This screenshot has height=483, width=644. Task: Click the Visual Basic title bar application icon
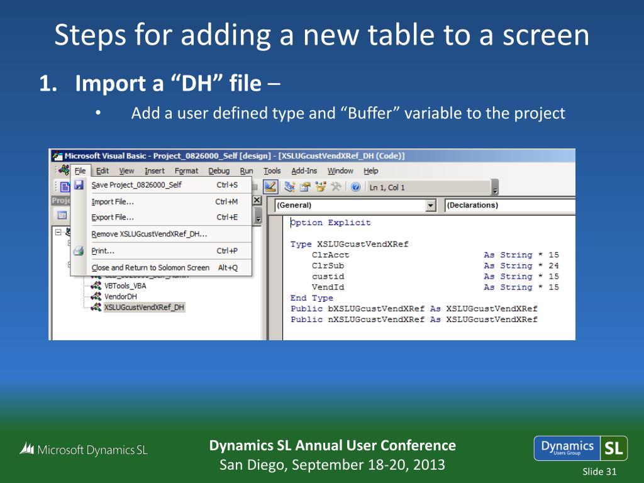[x=57, y=156]
